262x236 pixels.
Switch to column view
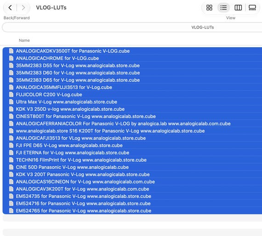(x=238, y=7)
